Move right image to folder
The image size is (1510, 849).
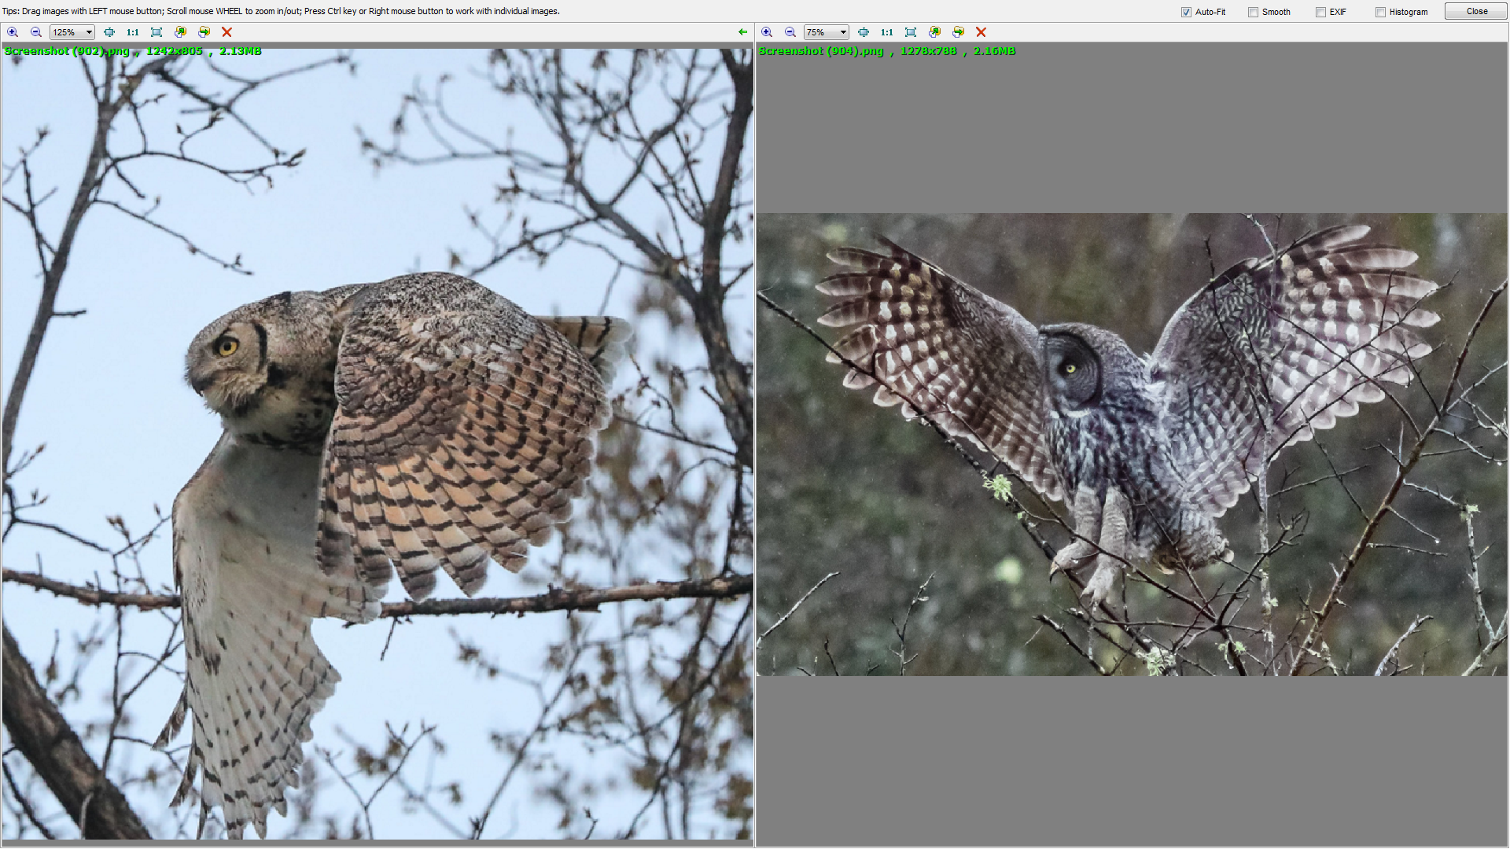(958, 32)
